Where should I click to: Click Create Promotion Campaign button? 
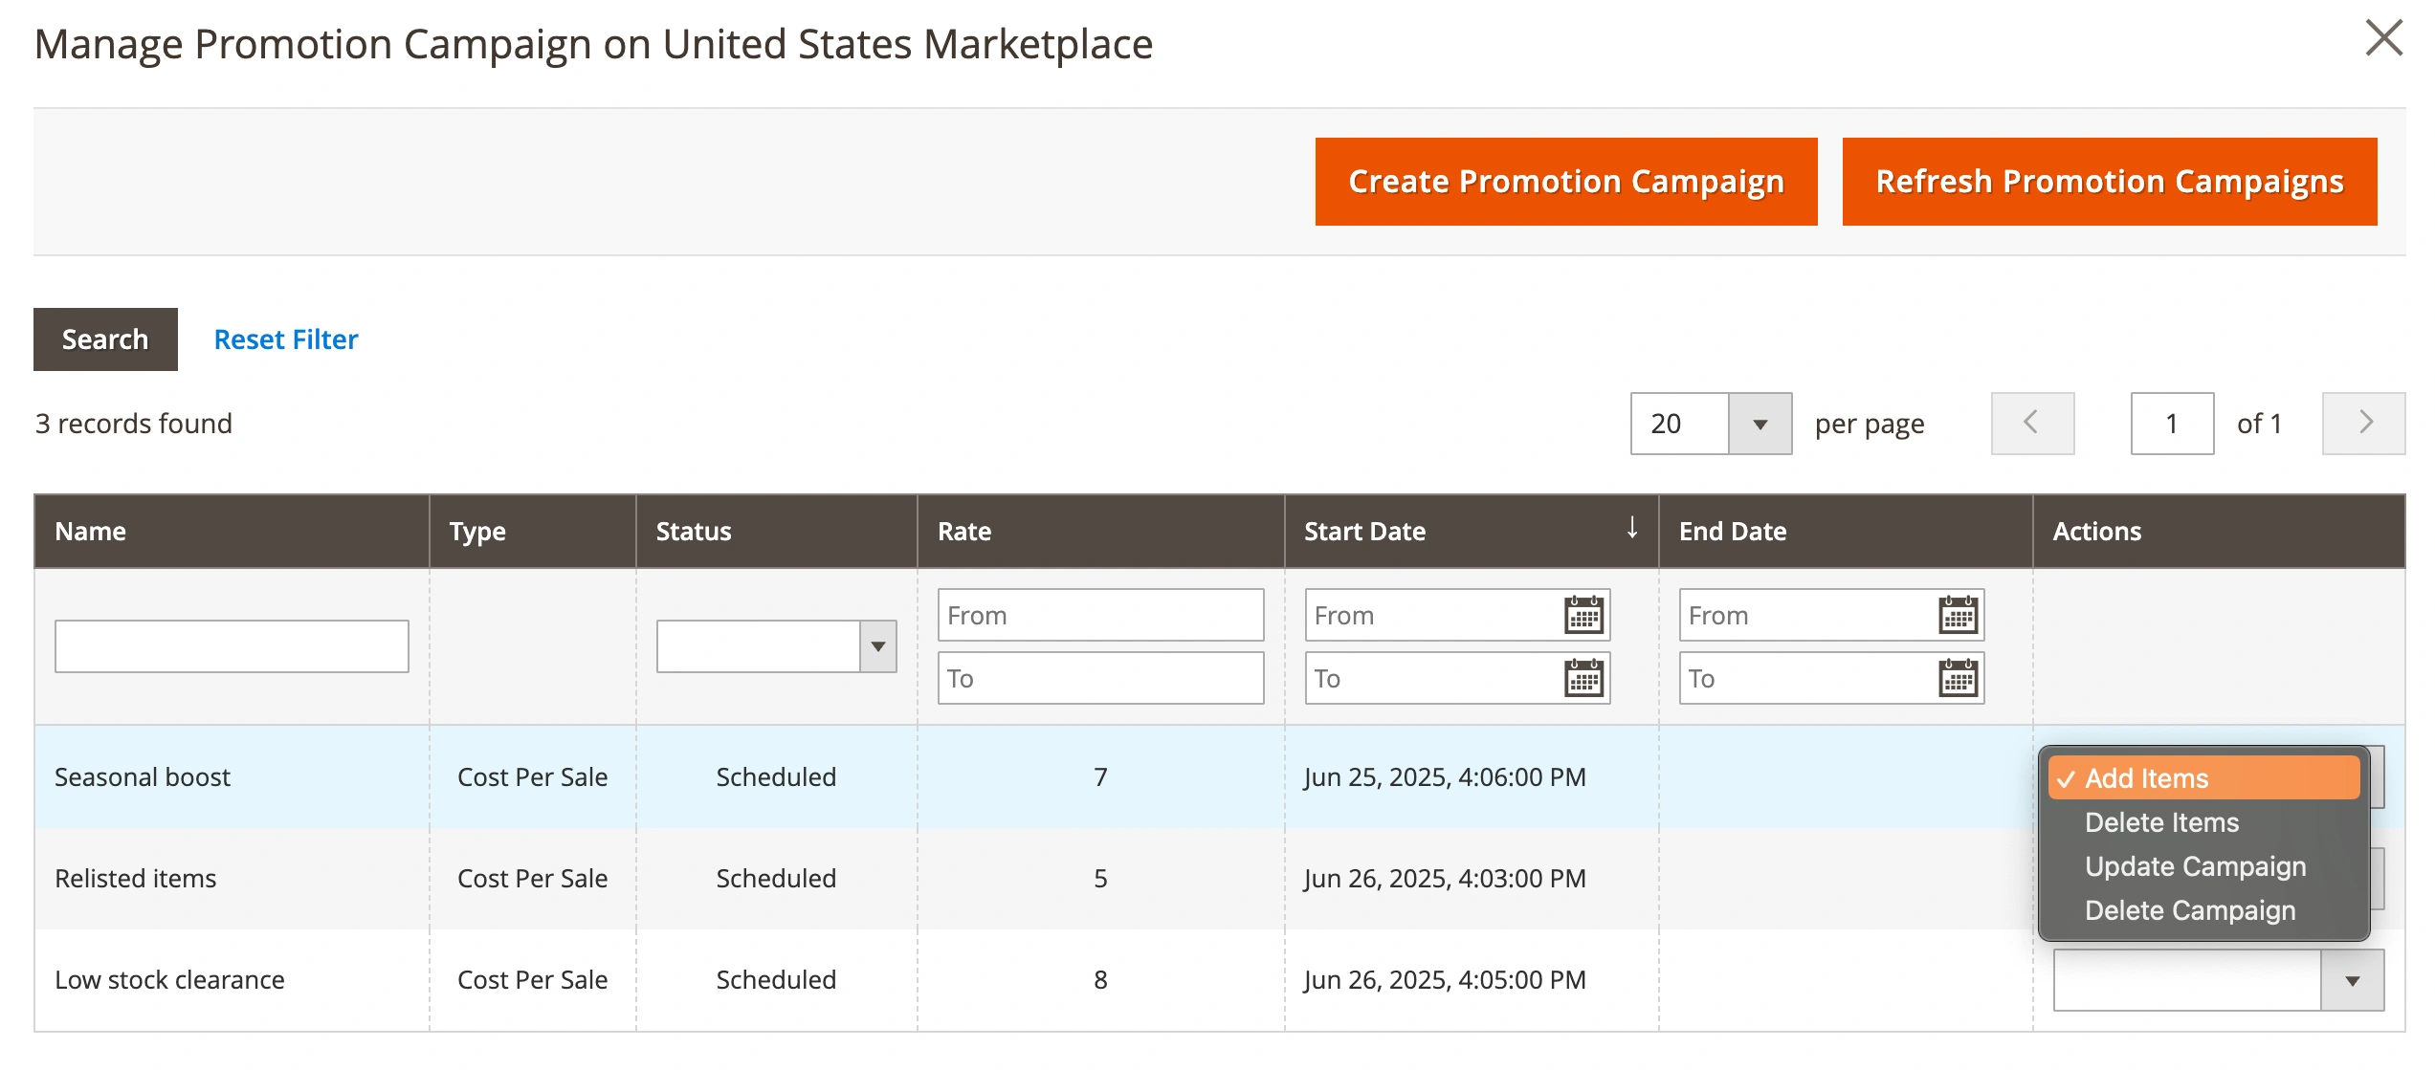point(1565,182)
